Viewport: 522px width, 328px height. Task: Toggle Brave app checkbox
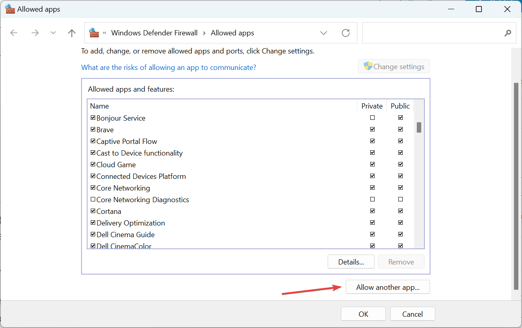click(x=93, y=129)
